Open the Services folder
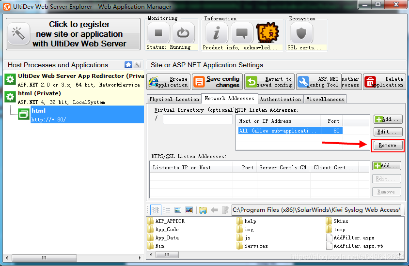 (x=252, y=246)
